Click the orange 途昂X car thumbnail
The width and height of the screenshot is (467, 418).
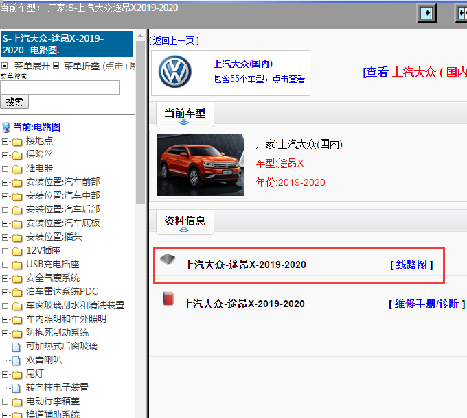pyautogui.click(x=201, y=165)
